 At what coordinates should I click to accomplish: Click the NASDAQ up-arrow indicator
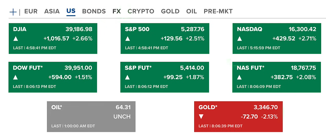[x=240, y=39]
